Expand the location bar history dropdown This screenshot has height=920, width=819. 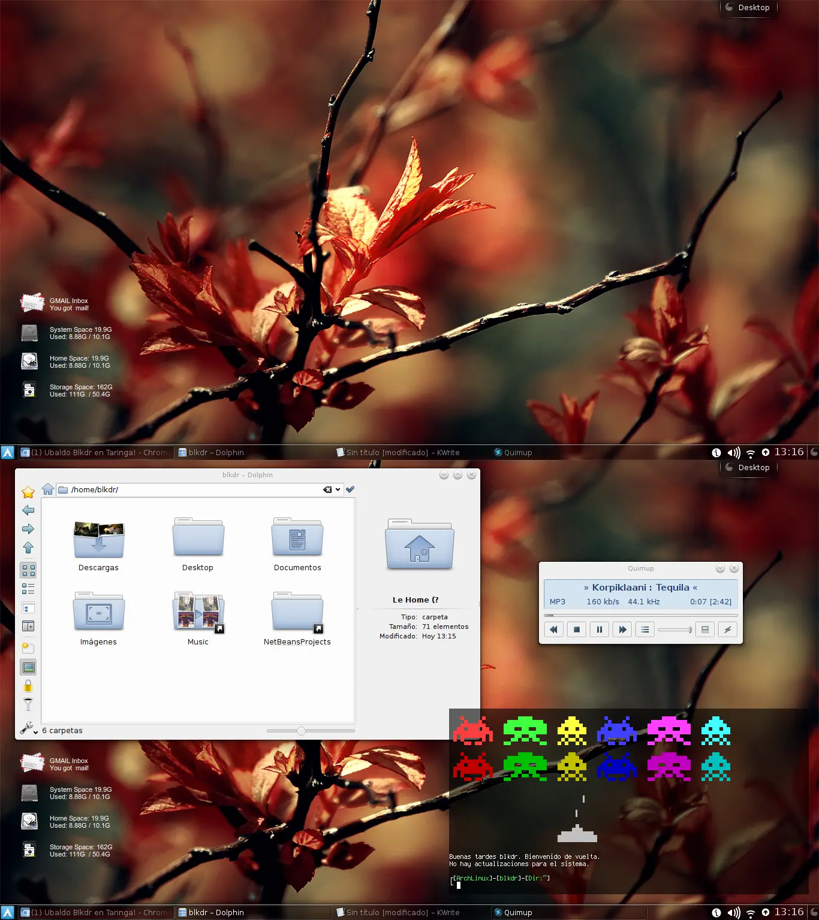(x=338, y=490)
